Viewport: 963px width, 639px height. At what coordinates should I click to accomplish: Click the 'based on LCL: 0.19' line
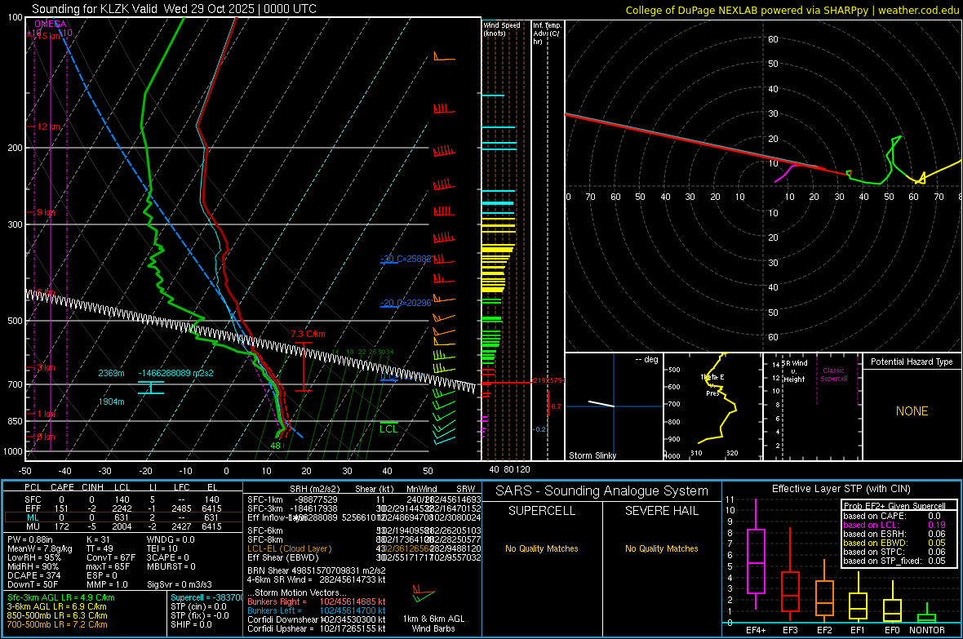[894, 525]
